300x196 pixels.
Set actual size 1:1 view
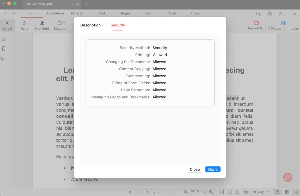[246, 192]
